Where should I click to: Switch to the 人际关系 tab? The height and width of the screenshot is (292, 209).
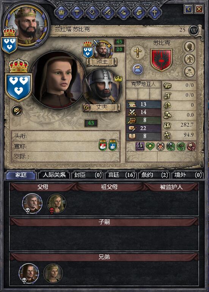pyautogui.click(x=54, y=175)
